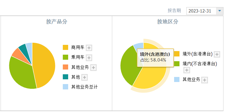Select the 商用车 legend label
This screenshot has width=225, height=112.
tap(78, 48)
